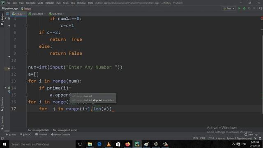This screenshot has width=263, height=148.
Task: Click the PyCharm icon on the taskbar
Action: click(137, 144)
